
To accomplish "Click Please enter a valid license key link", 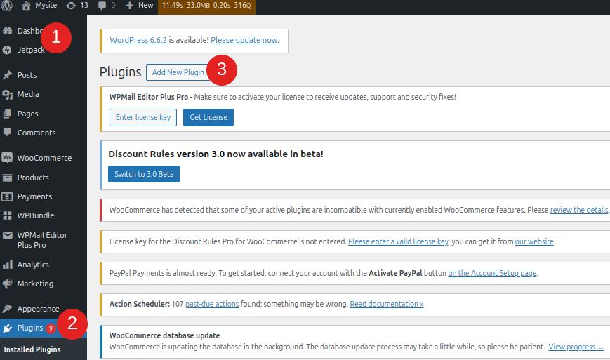I will tap(399, 241).
